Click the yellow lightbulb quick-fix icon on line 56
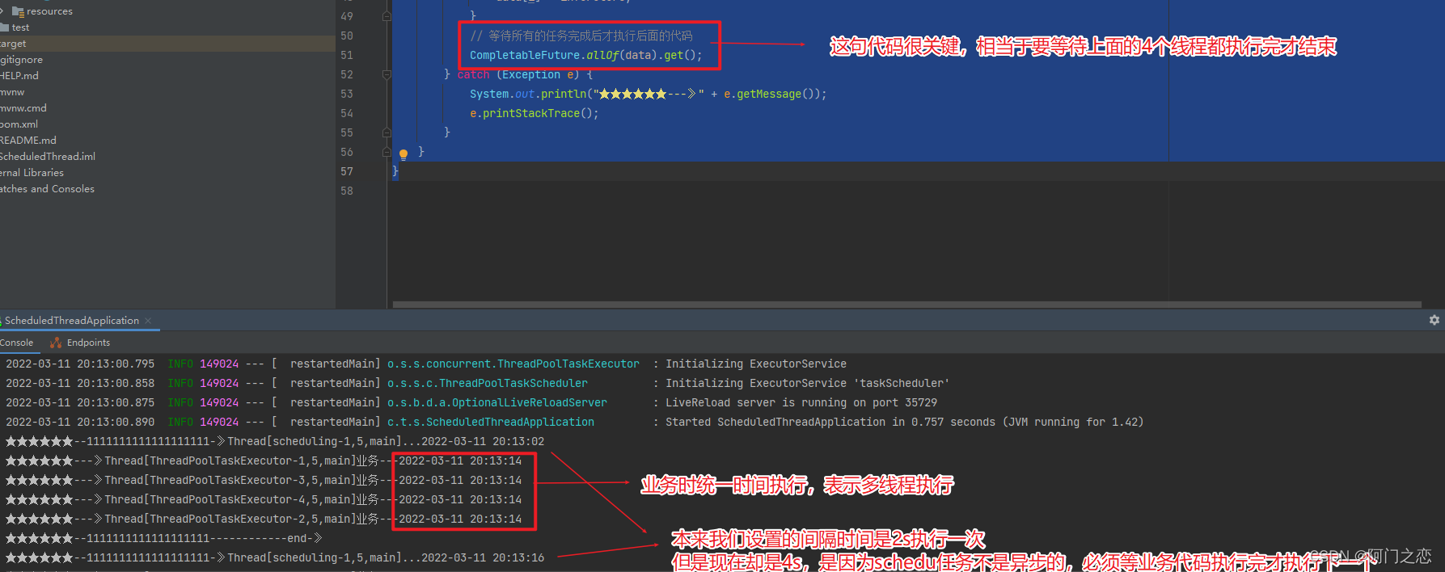The image size is (1445, 572). (404, 154)
